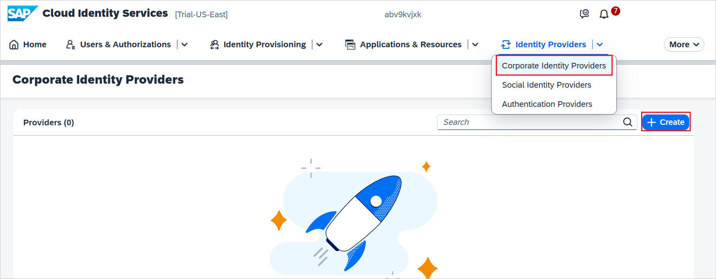This screenshot has height=279, width=716.
Task: Click the Home house icon
Action: coord(14,44)
